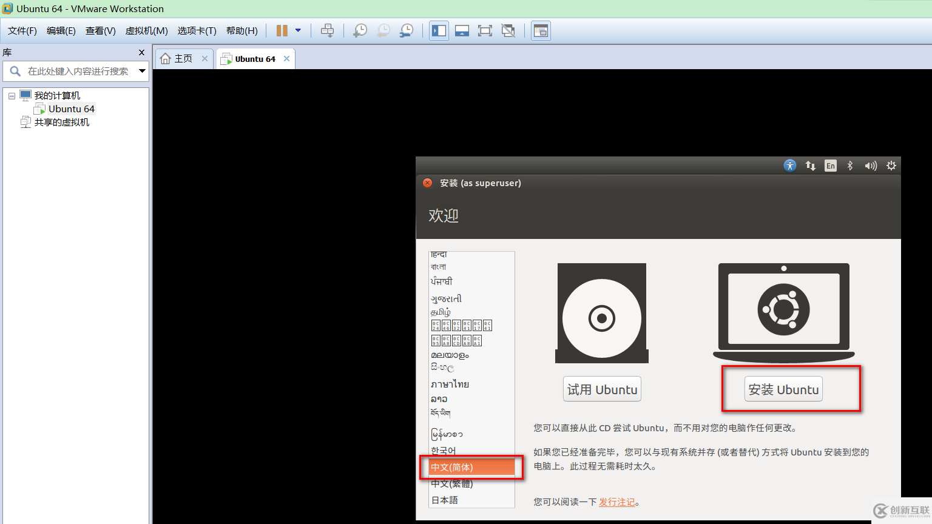Open the Ubuntu sound volume indicator
The height and width of the screenshot is (524, 932).
(x=871, y=166)
